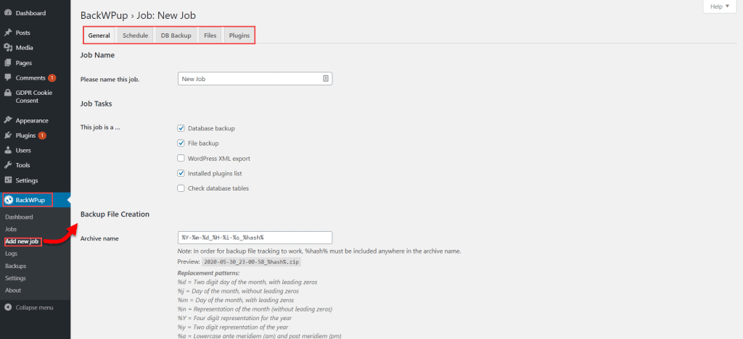
Task: Click the Comments speech bubble icon
Action: pyautogui.click(x=8, y=78)
